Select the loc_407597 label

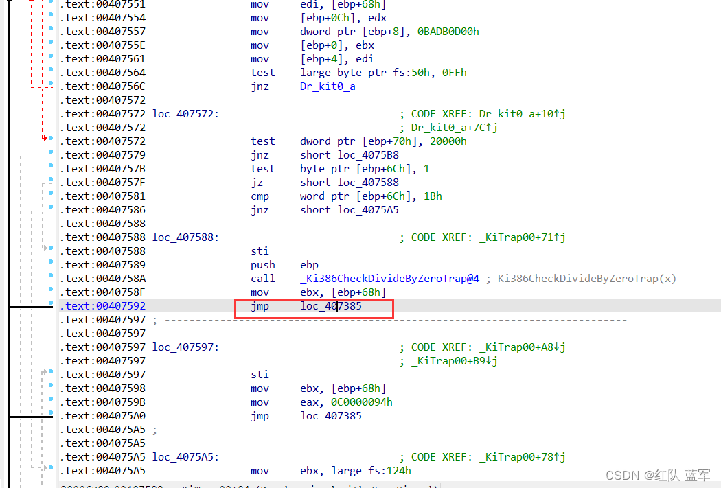pos(184,347)
